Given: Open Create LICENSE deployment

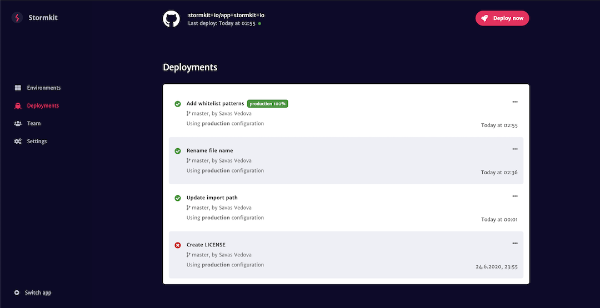Looking at the screenshot, I should click(x=206, y=245).
